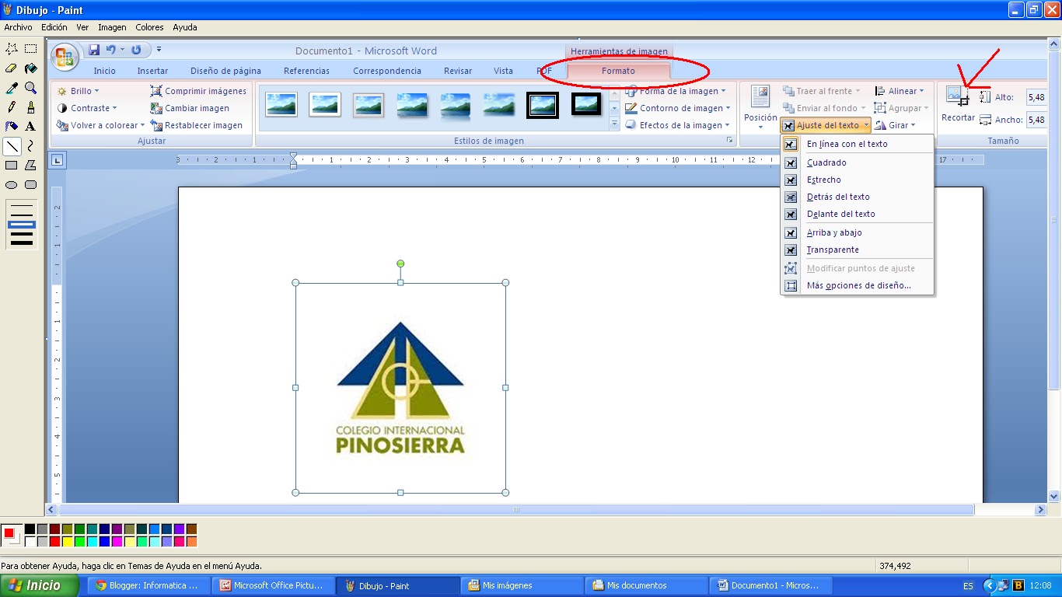Open the Brillo dropdown
The height and width of the screenshot is (597, 1062).
pyautogui.click(x=78, y=91)
